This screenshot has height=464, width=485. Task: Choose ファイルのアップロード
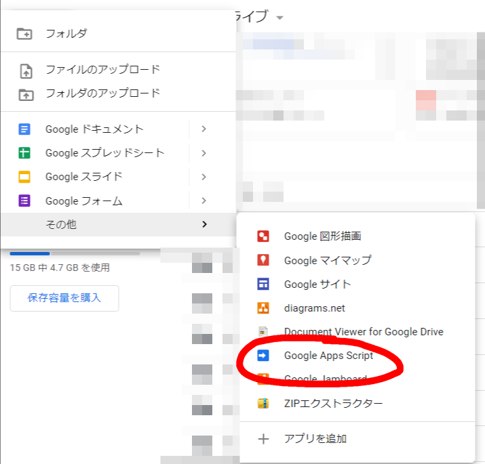tap(119, 70)
